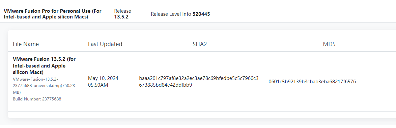Screen dimensions: 396x128
Task: Open the VMware Fusion 13.5.2 file entry title
Action: (x=44, y=66)
